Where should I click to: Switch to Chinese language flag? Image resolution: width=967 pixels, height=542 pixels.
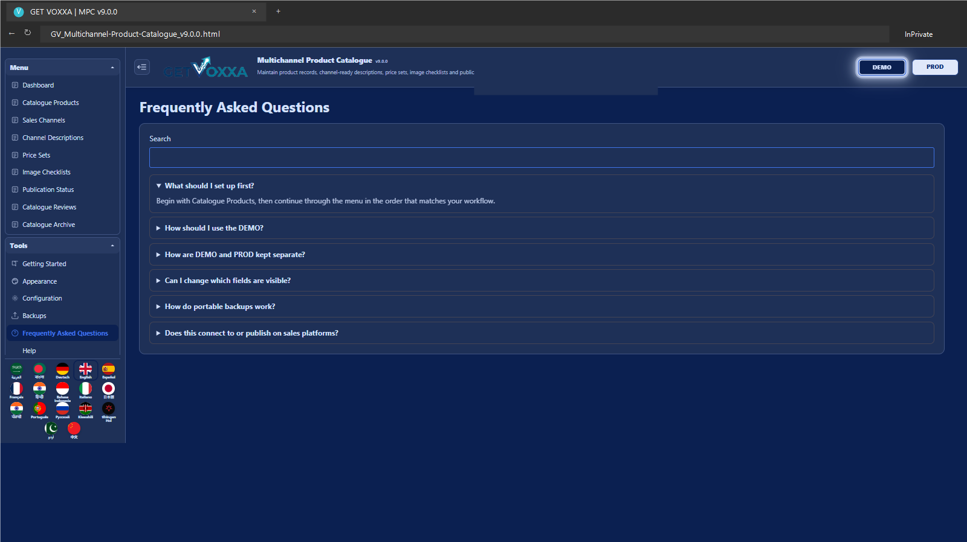pos(74,430)
